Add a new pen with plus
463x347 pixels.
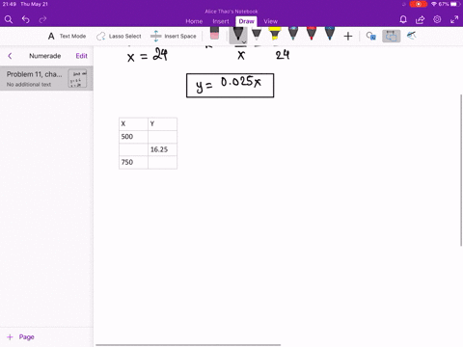tap(348, 36)
